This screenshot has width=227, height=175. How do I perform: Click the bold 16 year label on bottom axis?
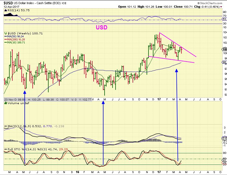tap(77, 172)
